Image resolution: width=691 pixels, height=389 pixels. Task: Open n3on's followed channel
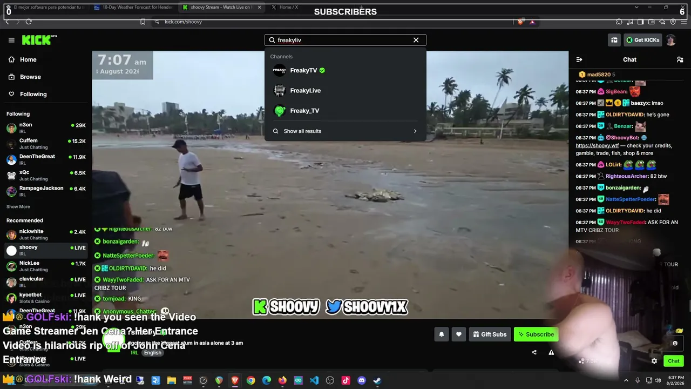[x=45, y=128]
